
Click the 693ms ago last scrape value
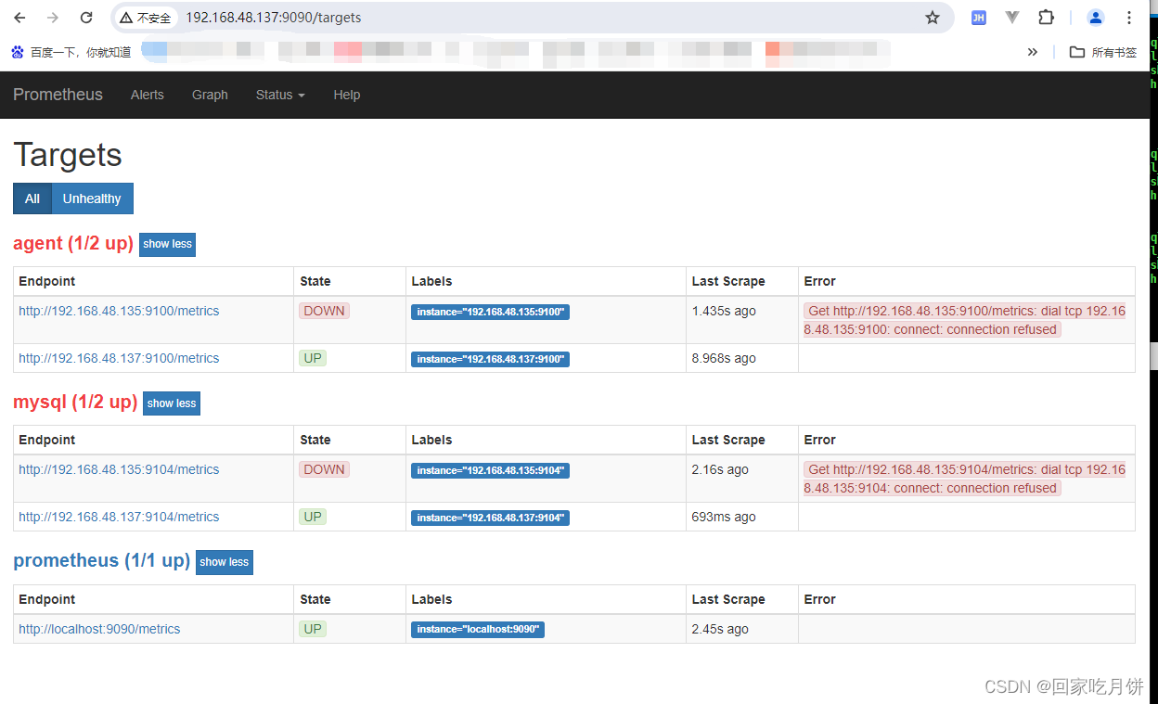click(724, 517)
